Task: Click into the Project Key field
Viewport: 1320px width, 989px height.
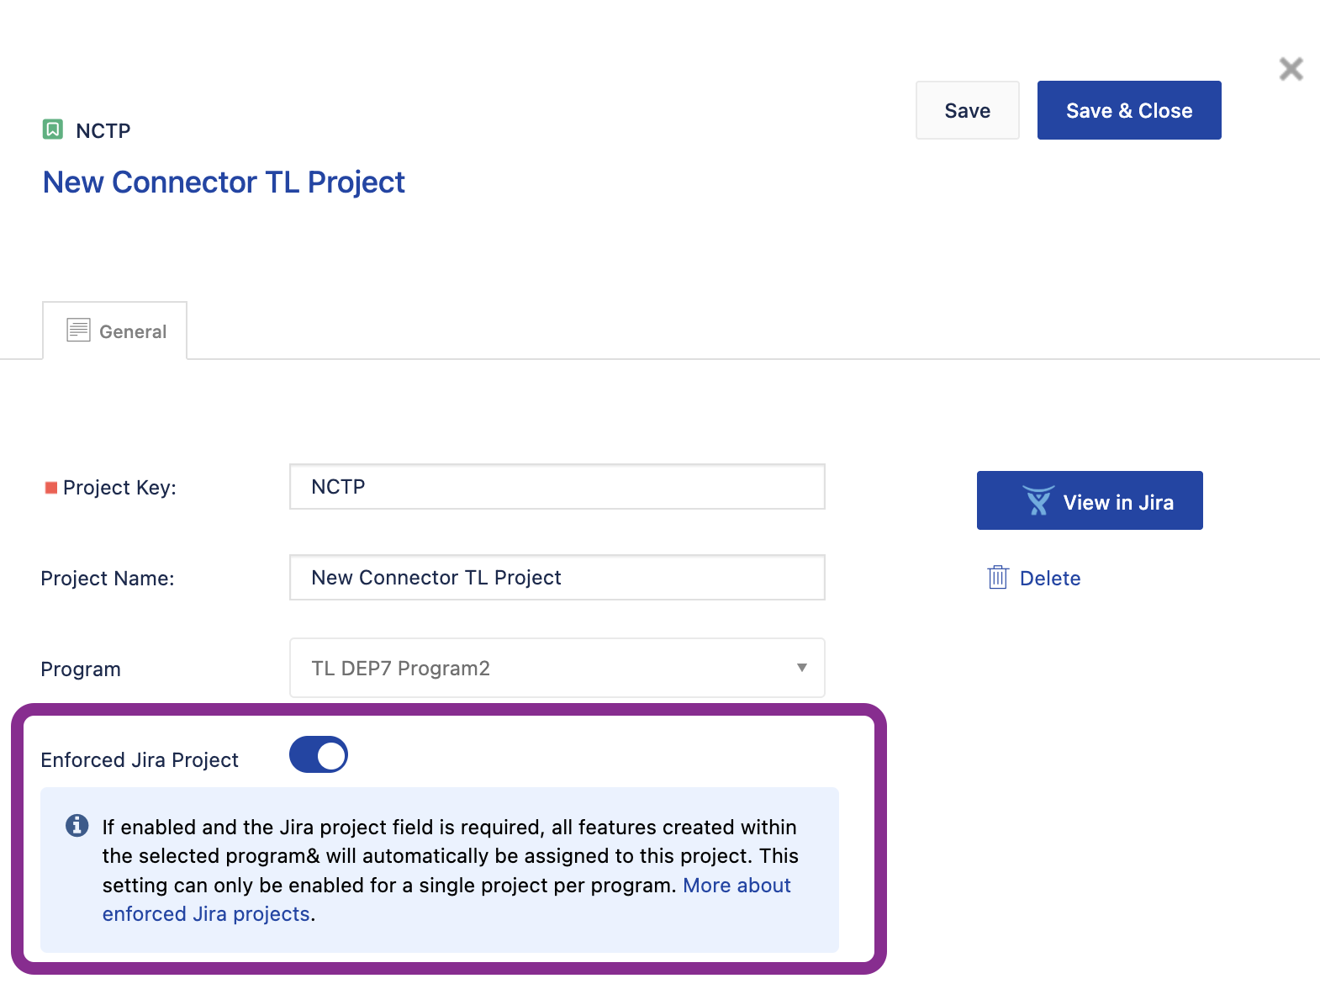Action: 557,487
